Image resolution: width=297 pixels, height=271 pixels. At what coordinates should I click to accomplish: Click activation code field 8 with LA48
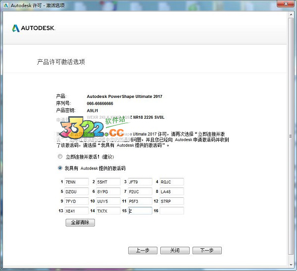pos(171,191)
